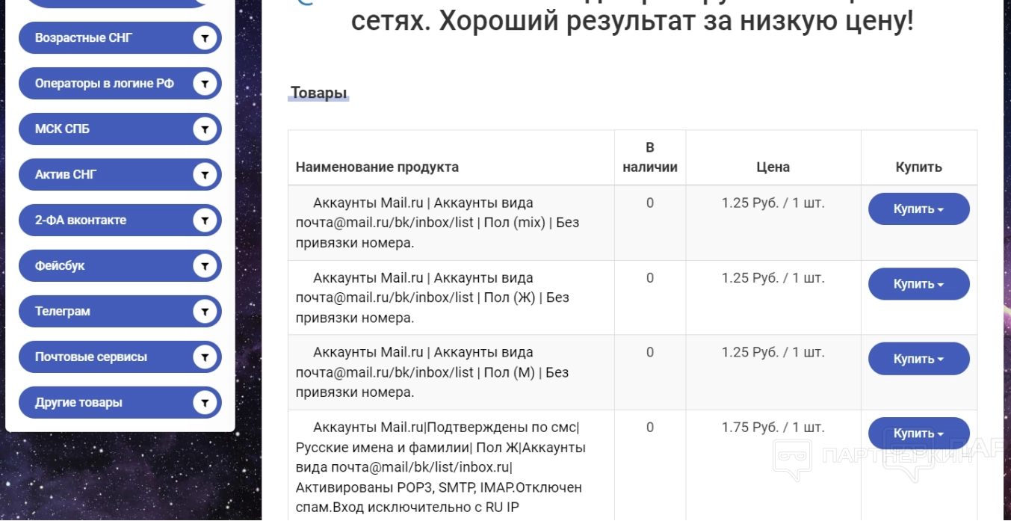Viewport: 1011px width, 521px height.
Task: Click Наименование продукта column header
Action: coord(377,167)
